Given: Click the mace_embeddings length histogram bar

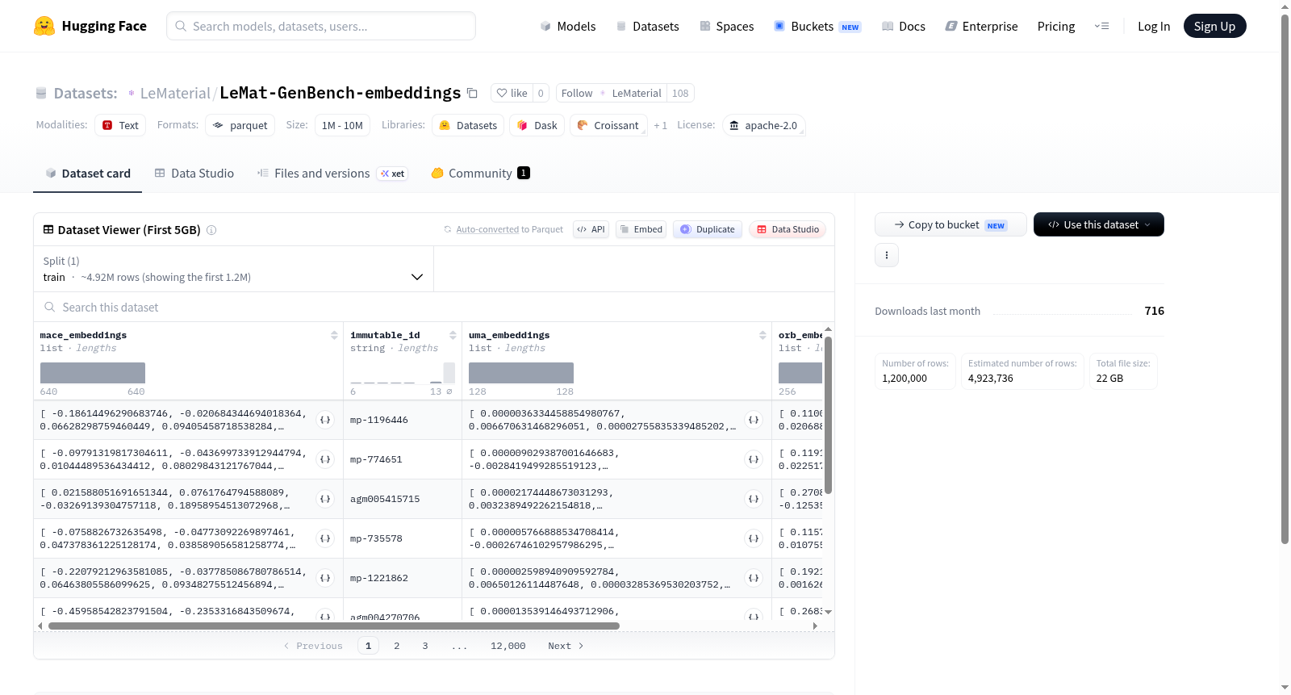Looking at the screenshot, I should pos(93,373).
